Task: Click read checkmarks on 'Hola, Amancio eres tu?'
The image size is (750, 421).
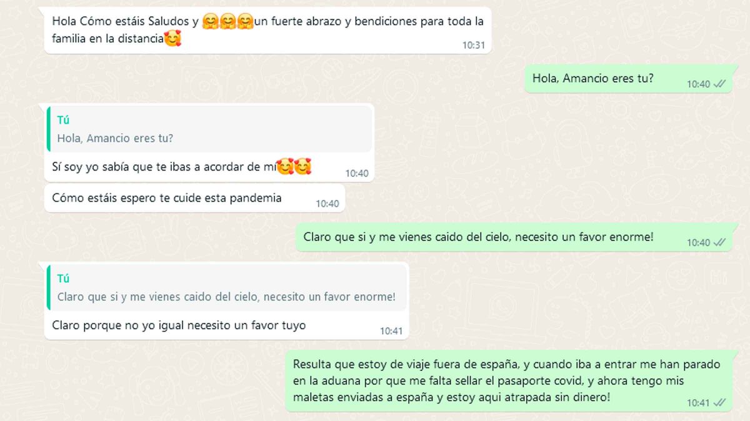Action: point(719,84)
